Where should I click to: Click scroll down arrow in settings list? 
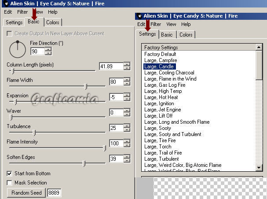[259, 168]
